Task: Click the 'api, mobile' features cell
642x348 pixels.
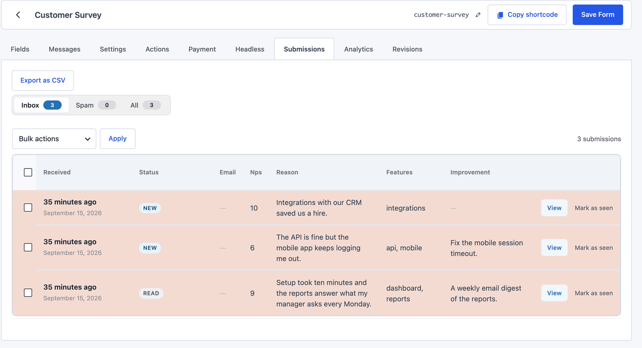Action: coord(404,248)
